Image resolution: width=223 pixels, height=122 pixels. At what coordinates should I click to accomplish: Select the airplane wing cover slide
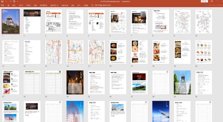click(x=161, y=111)
